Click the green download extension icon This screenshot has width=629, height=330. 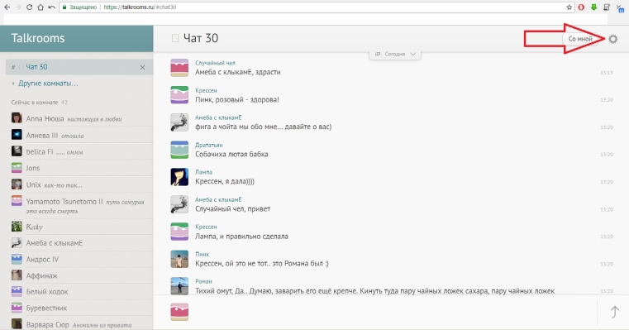pos(593,7)
